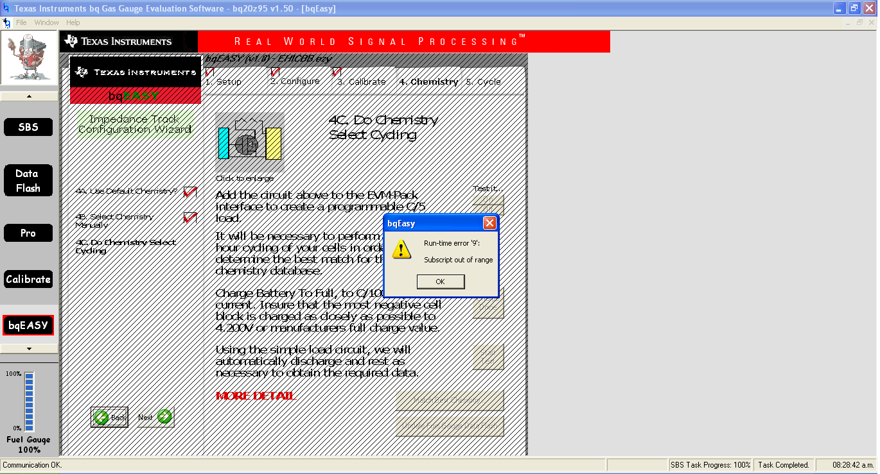Screen dimensions: 880x474
Task: Open the Data Flash screen
Action: click(x=28, y=181)
